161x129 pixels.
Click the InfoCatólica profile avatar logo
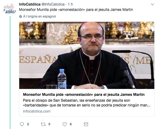10,8
